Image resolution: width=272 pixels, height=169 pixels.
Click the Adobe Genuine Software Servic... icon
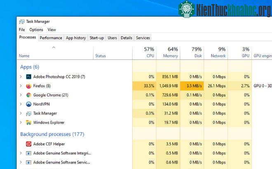(28, 162)
